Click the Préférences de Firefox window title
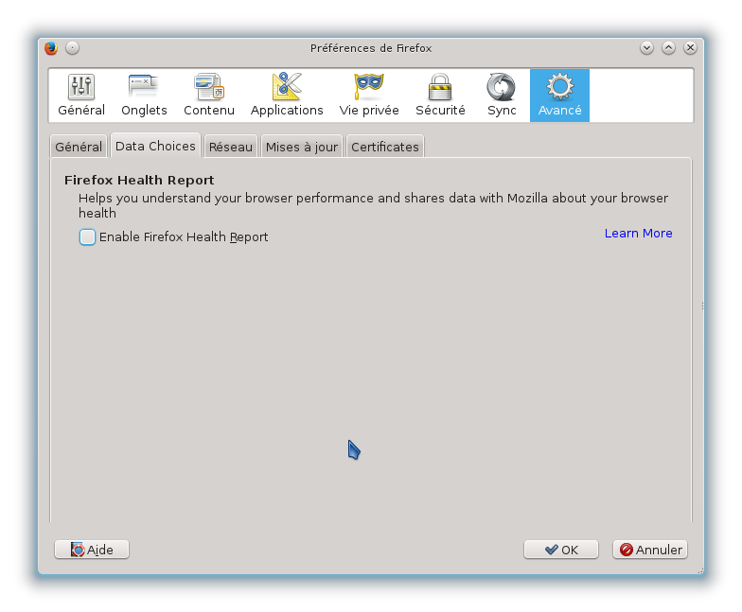Image resolution: width=742 pixels, height=612 pixels. [x=371, y=48]
